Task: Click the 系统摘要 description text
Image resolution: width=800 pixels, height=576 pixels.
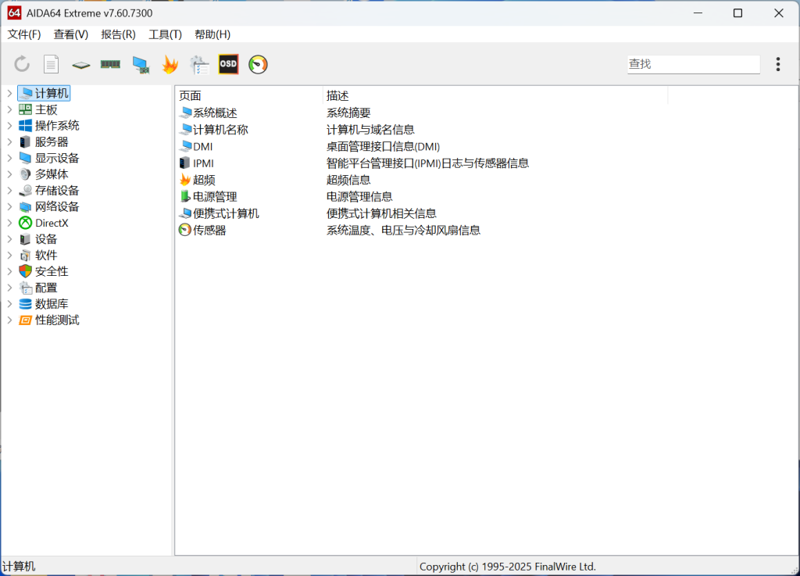Action: pyautogui.click(x=348, y=113)
